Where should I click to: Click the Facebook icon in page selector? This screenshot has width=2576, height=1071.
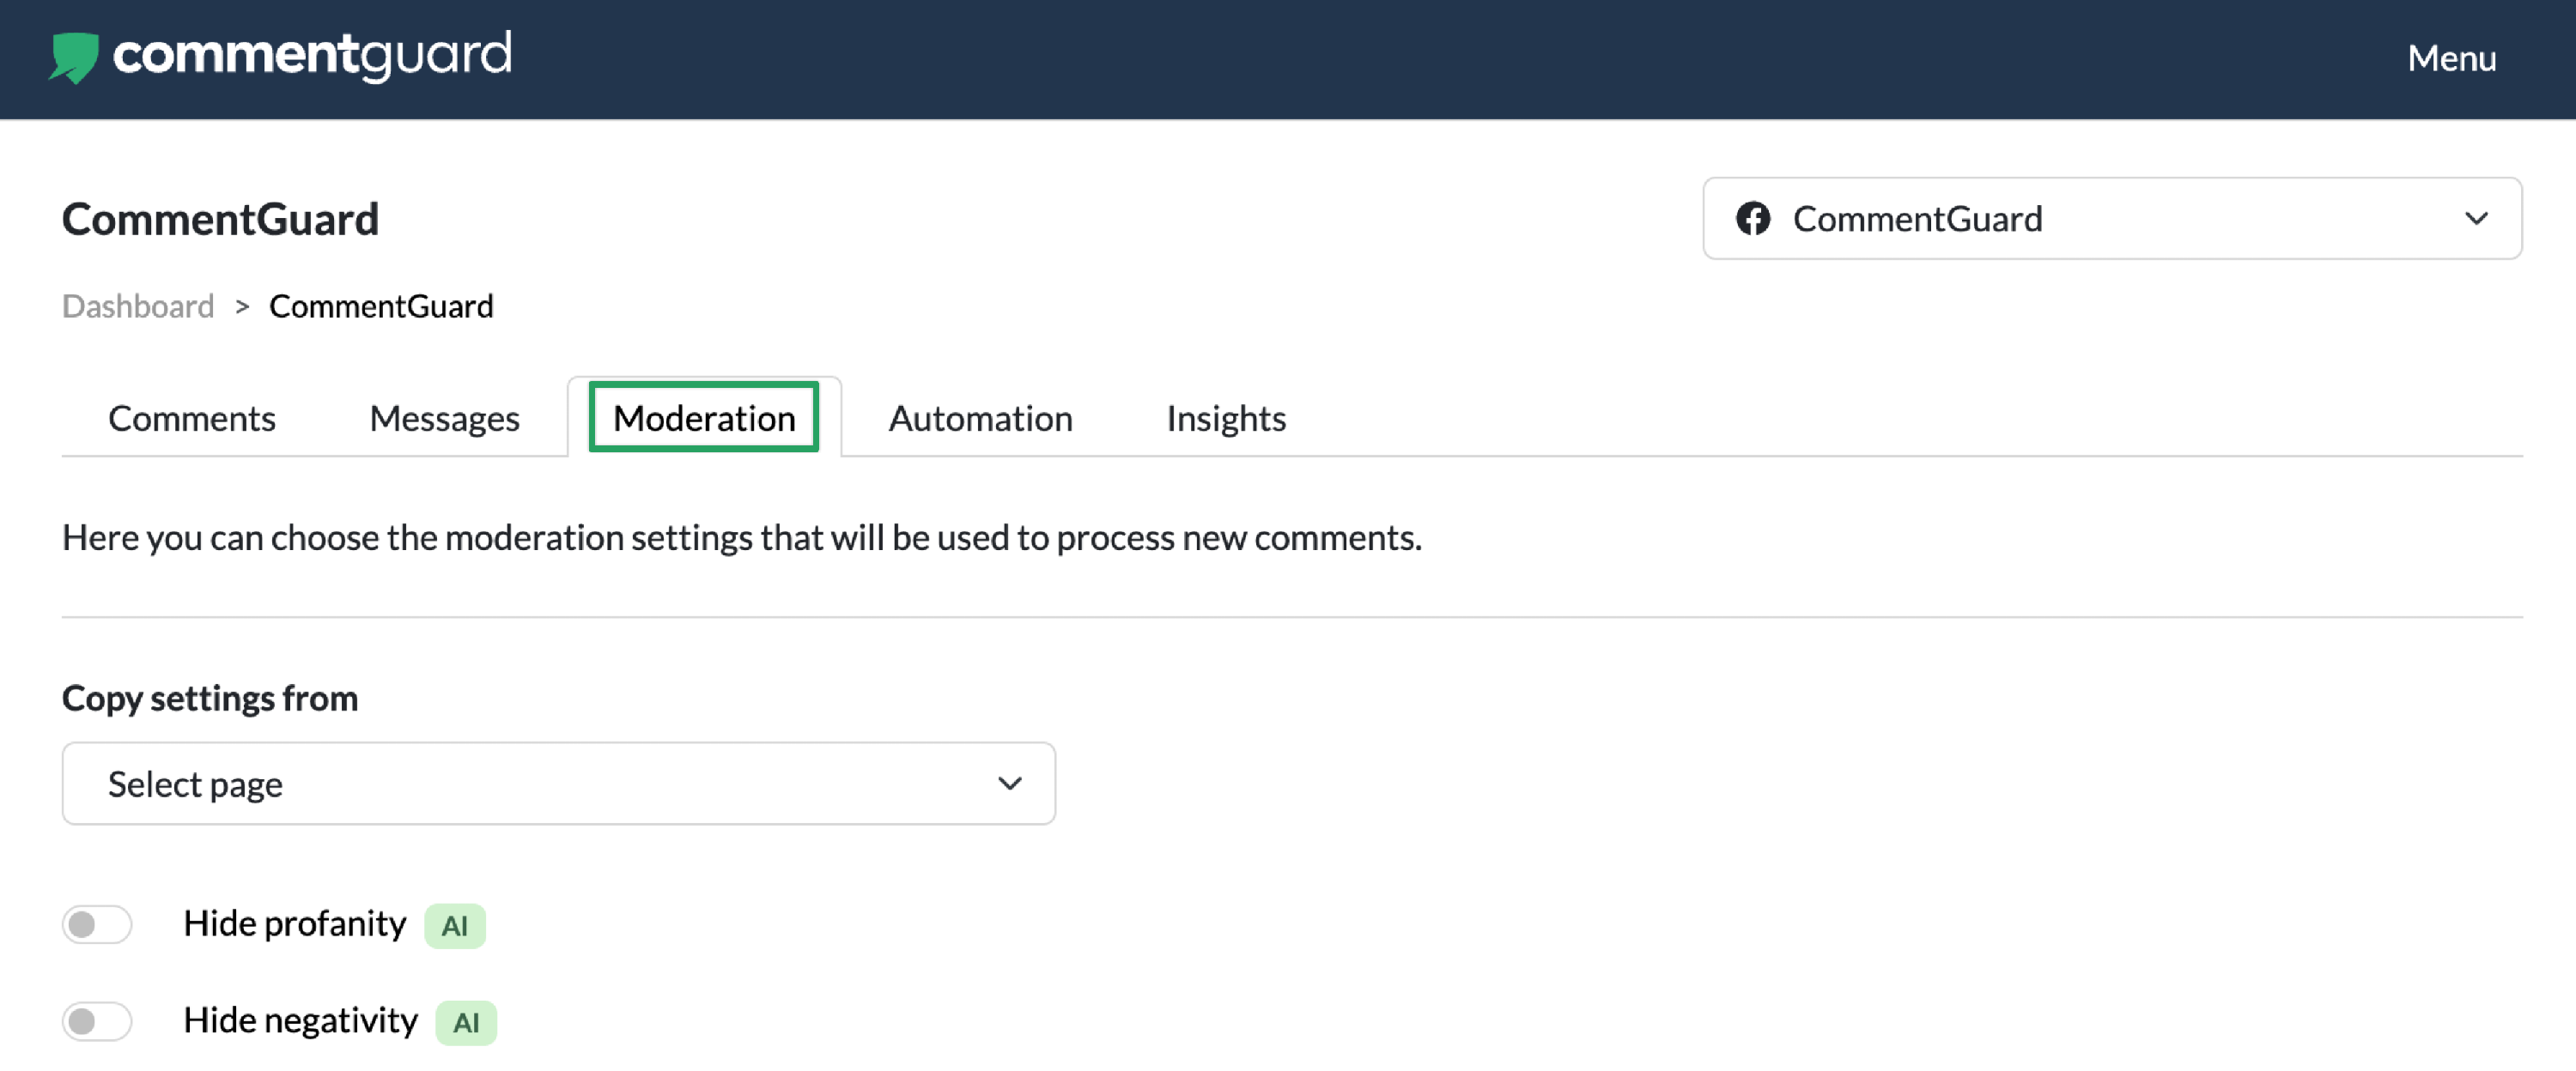tap(1753, 219)
